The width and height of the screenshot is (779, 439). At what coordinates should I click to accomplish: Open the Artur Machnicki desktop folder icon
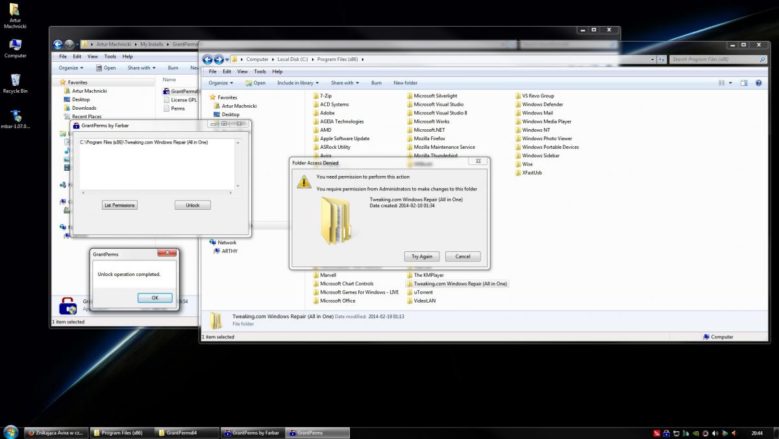point(14,16)
